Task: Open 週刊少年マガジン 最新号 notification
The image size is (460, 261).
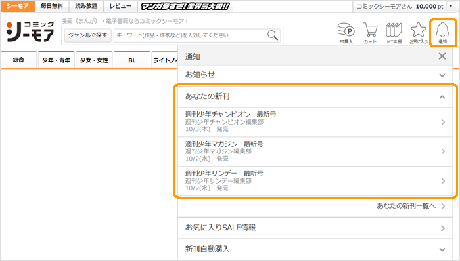Action: coord(315,151)
